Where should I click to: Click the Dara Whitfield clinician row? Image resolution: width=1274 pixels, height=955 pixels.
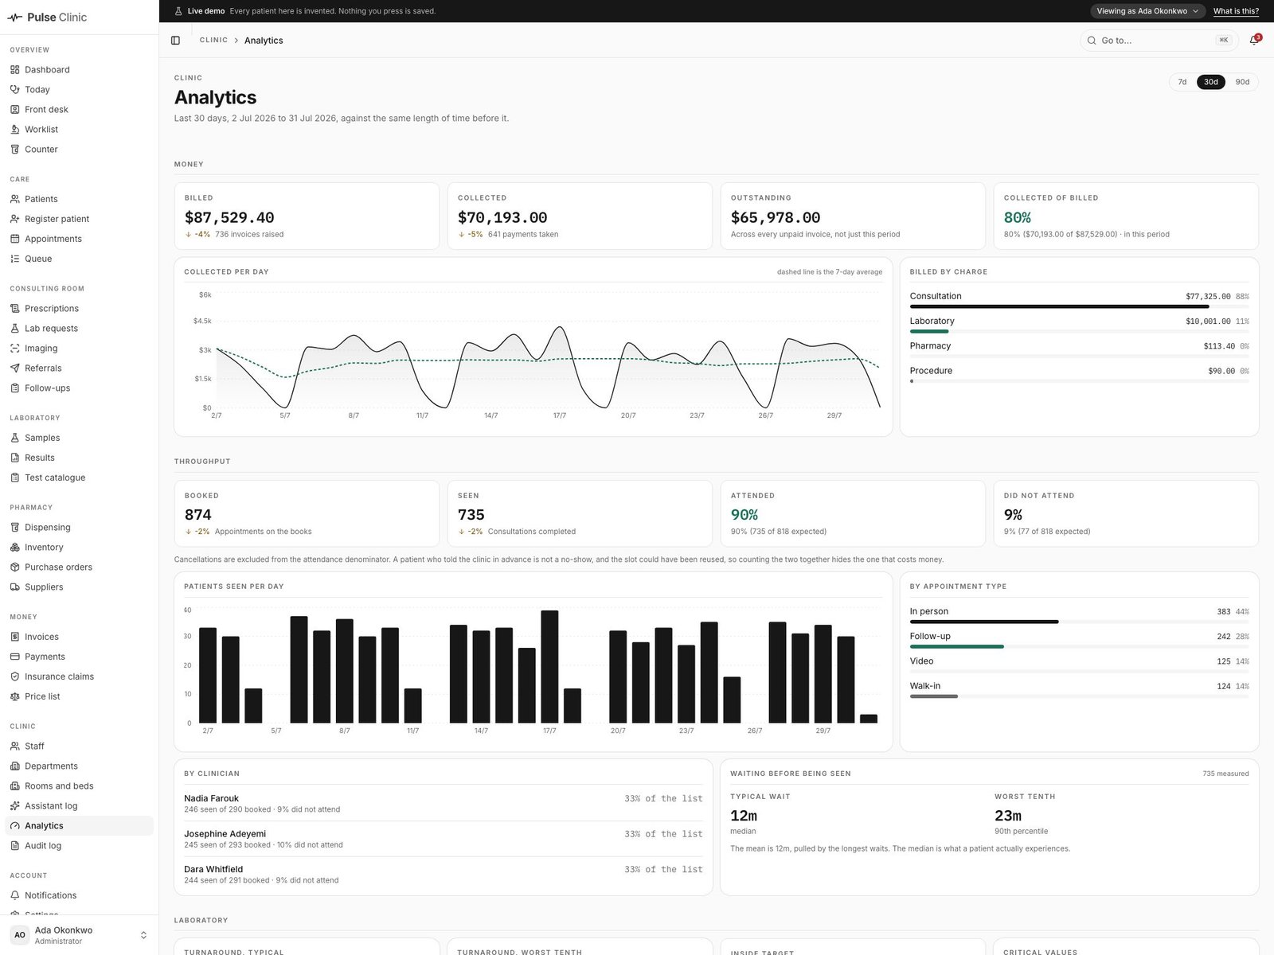(444, 874)
